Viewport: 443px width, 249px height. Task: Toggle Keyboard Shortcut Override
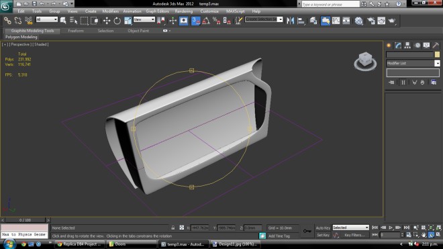click(183, 21)
